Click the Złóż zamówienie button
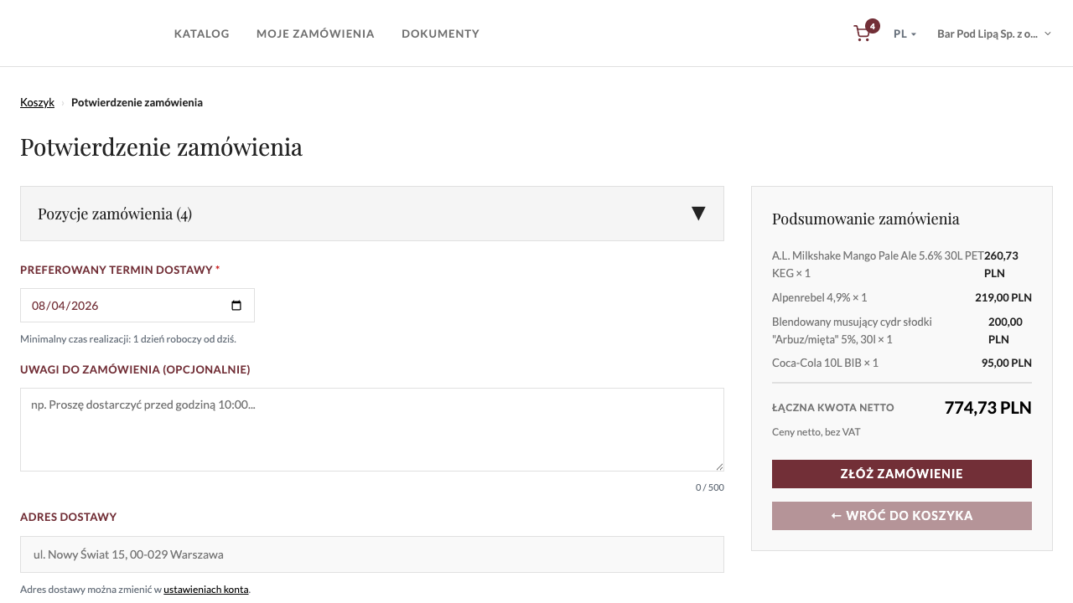Viewport: 1073px width, 603px height. (902, 474)
